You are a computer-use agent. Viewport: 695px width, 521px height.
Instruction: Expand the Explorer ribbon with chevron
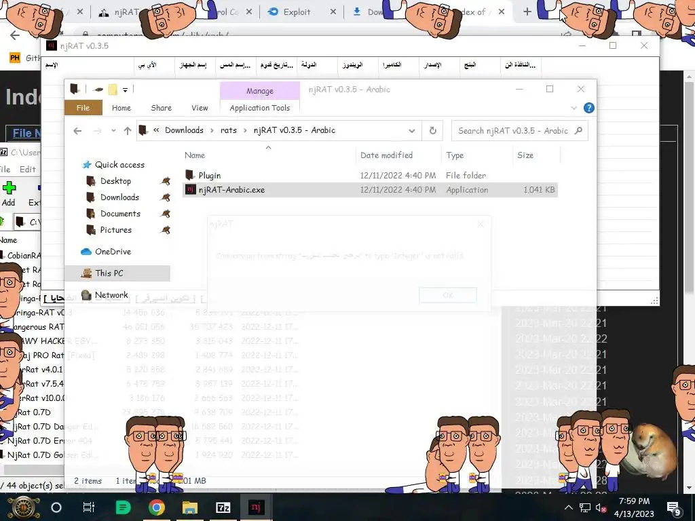(x=574, y=108)
